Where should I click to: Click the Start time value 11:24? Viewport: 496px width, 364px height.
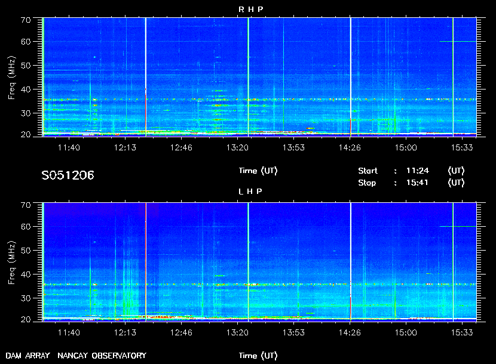click(418, 171)
